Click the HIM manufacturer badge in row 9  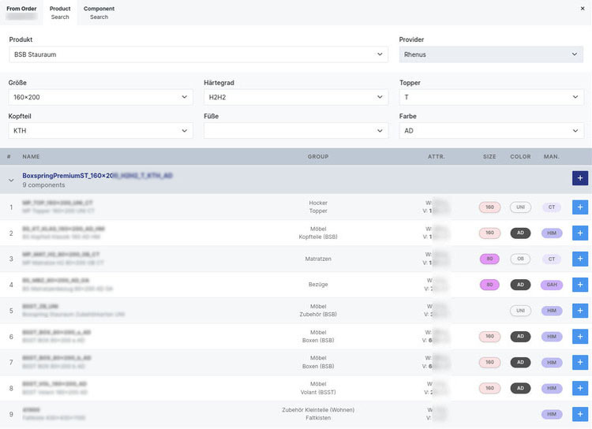(552, 414)
